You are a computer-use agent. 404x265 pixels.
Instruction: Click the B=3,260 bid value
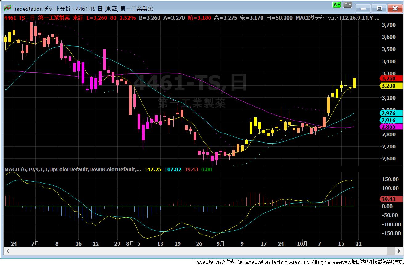(150, 18)
